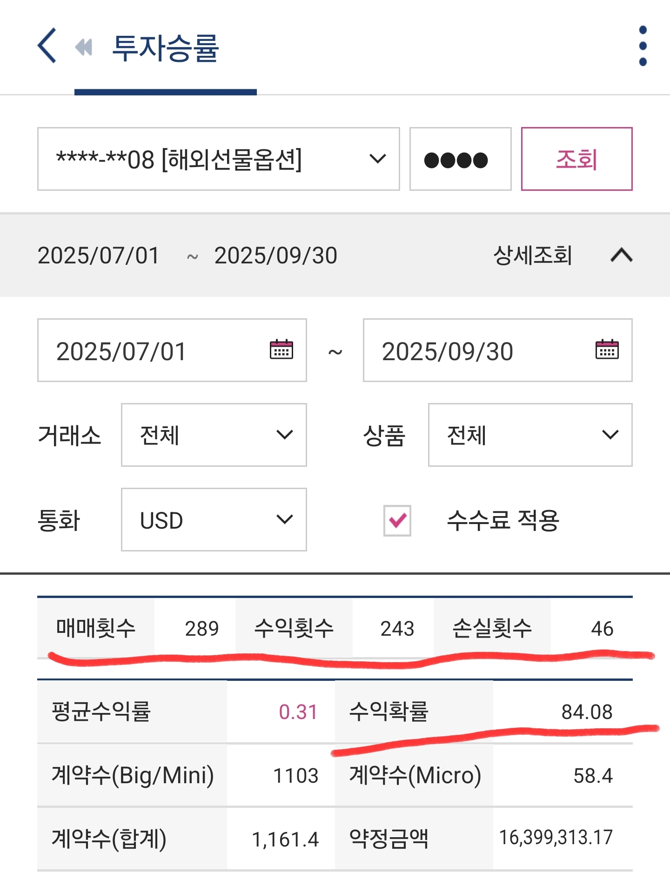The width and height of the screenshot is (670, 880).
Task: Open the account selector dropdown
Action: (x=218, y=159)
